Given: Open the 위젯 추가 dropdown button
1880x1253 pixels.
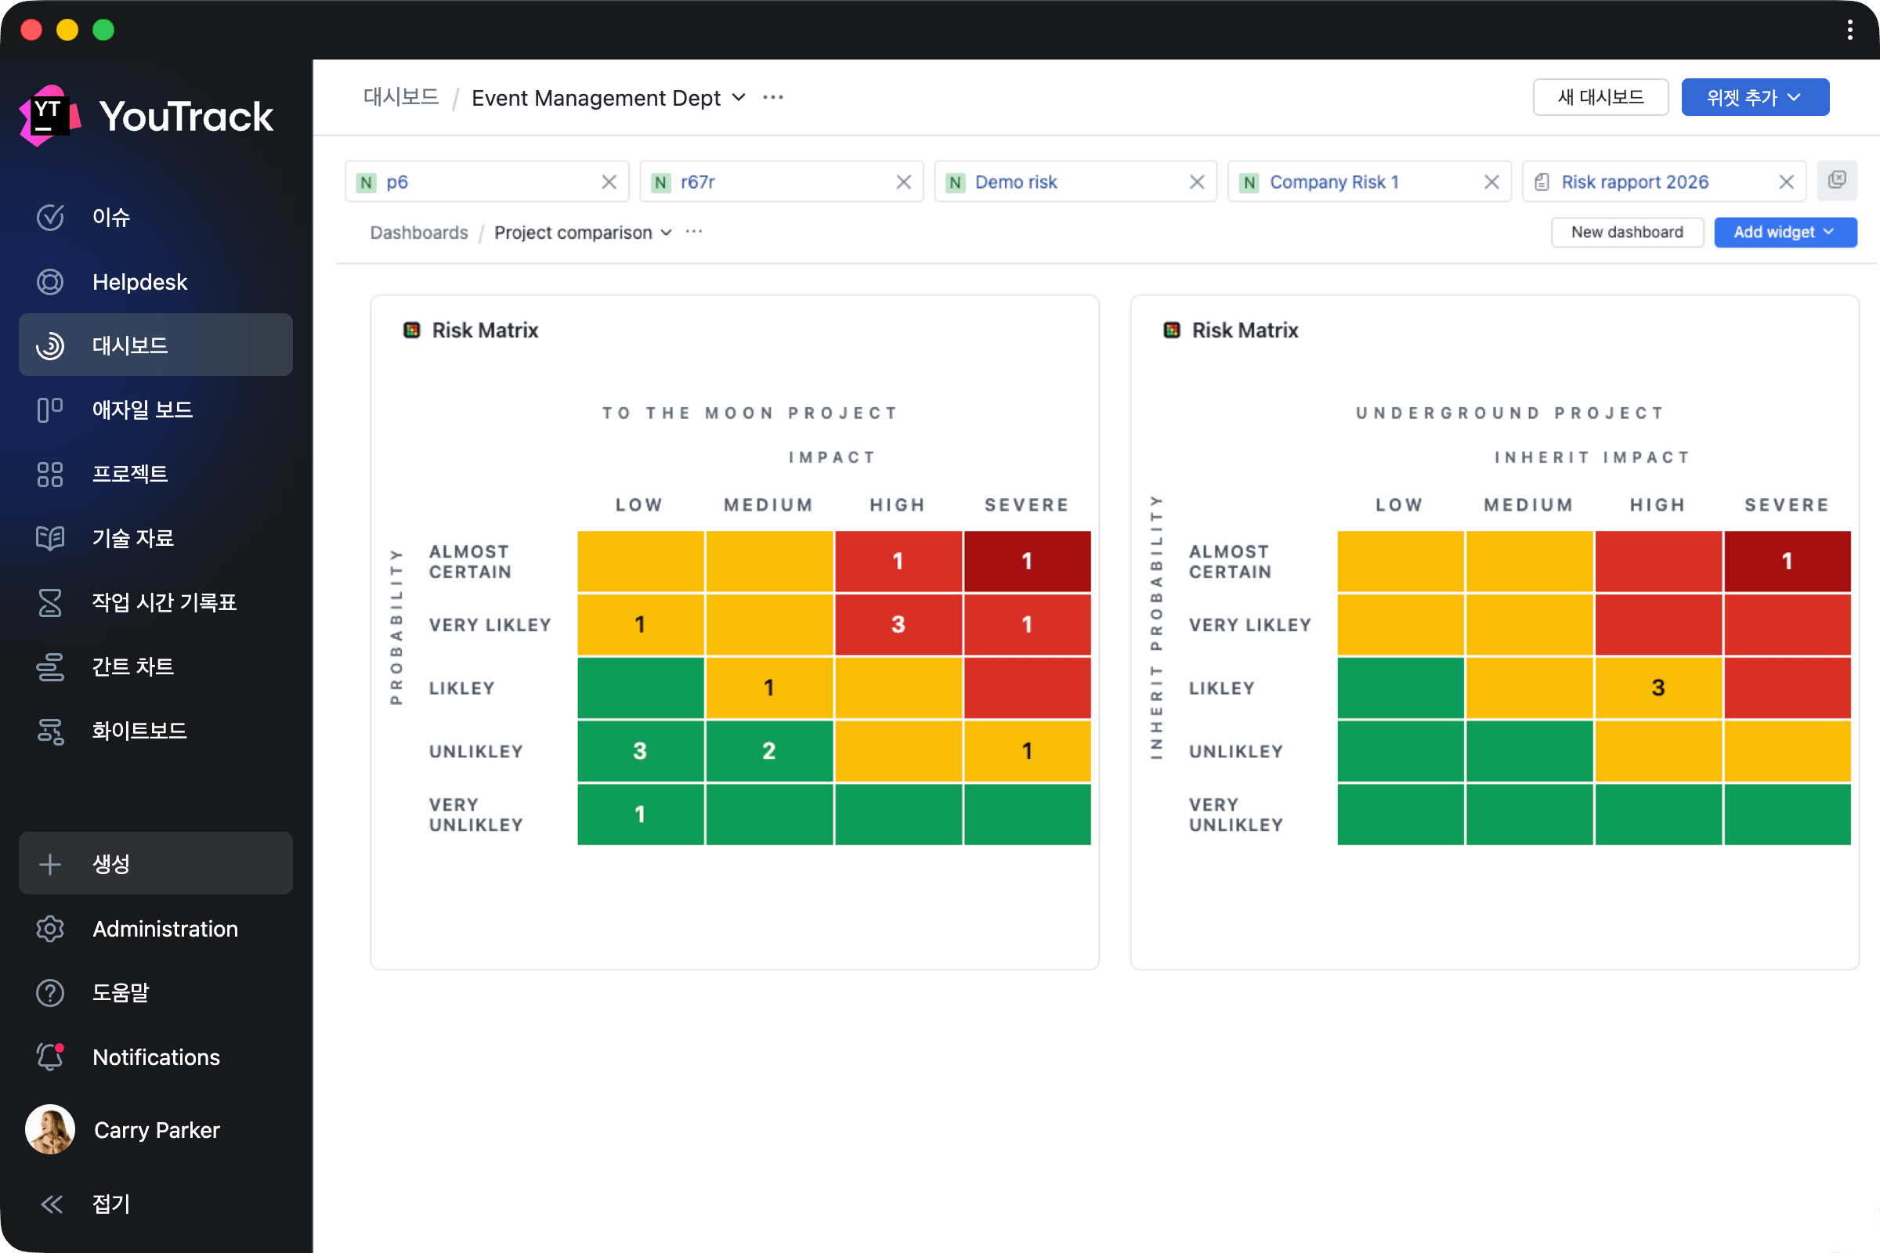Looking at the screenshot, I should click(1755, 97).
